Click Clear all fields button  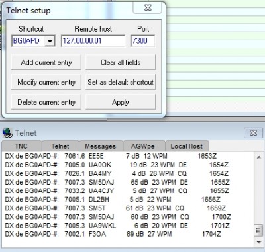point(121,62)
